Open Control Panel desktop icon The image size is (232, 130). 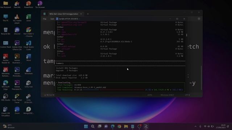point(6,44)
